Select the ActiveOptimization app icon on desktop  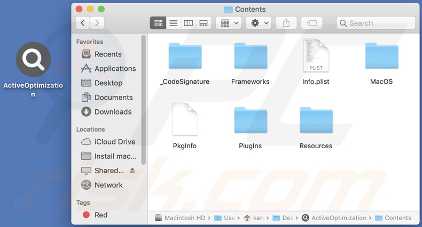point(33,60)
